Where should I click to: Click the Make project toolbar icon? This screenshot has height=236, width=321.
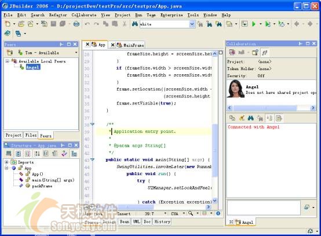(244, 24)
